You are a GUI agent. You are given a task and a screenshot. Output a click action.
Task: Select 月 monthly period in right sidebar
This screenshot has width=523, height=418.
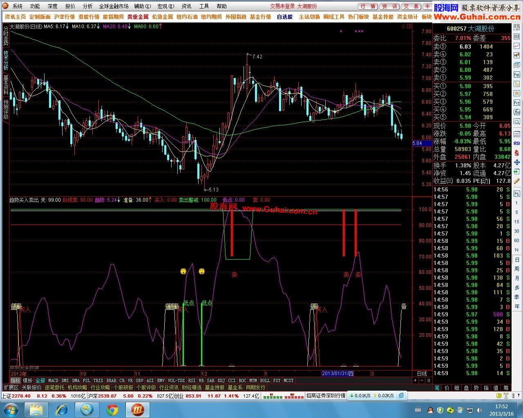click(x=517, y=278)
